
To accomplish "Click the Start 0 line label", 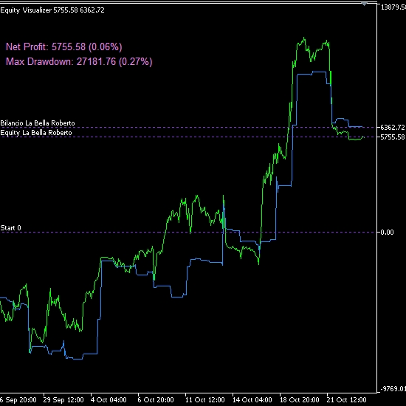I will (x=10, y=228).
